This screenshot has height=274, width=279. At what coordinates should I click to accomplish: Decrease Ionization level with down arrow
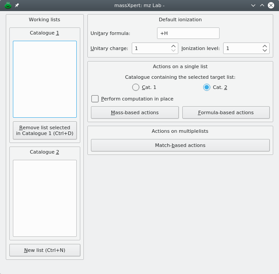[265, 50]
